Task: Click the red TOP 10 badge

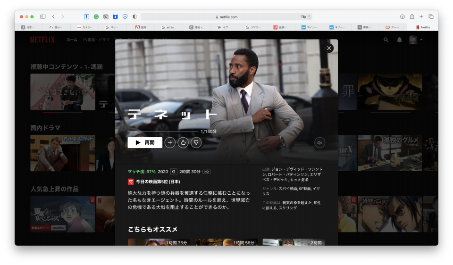Action: pyautogui.click(x=131, y=182)
